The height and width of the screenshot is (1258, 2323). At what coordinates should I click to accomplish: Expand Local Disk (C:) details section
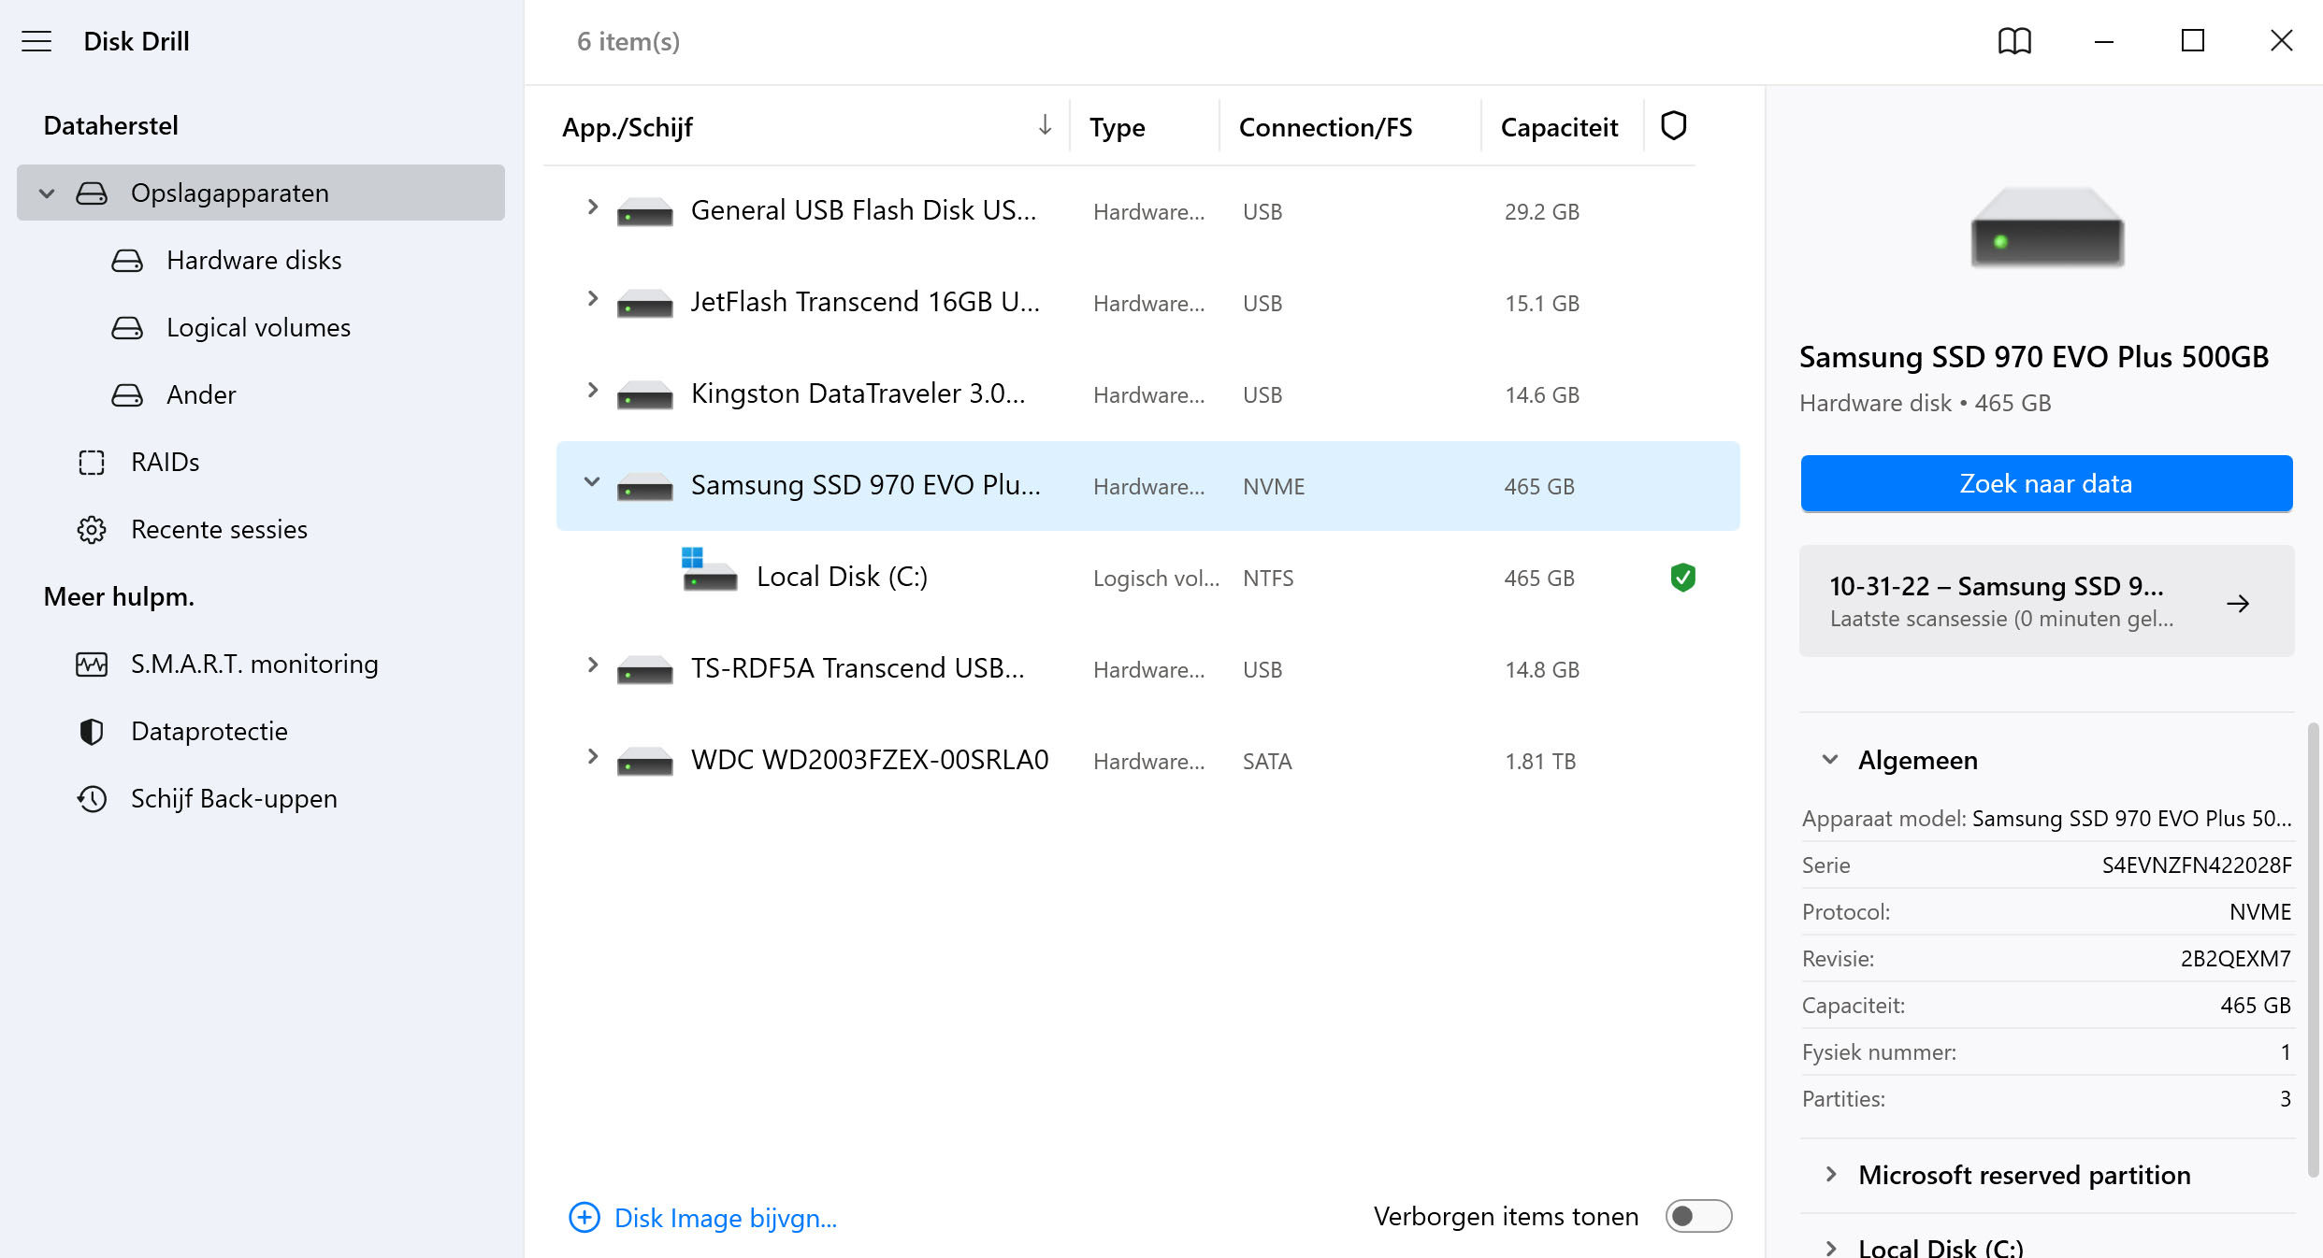click(1830, 1248)
